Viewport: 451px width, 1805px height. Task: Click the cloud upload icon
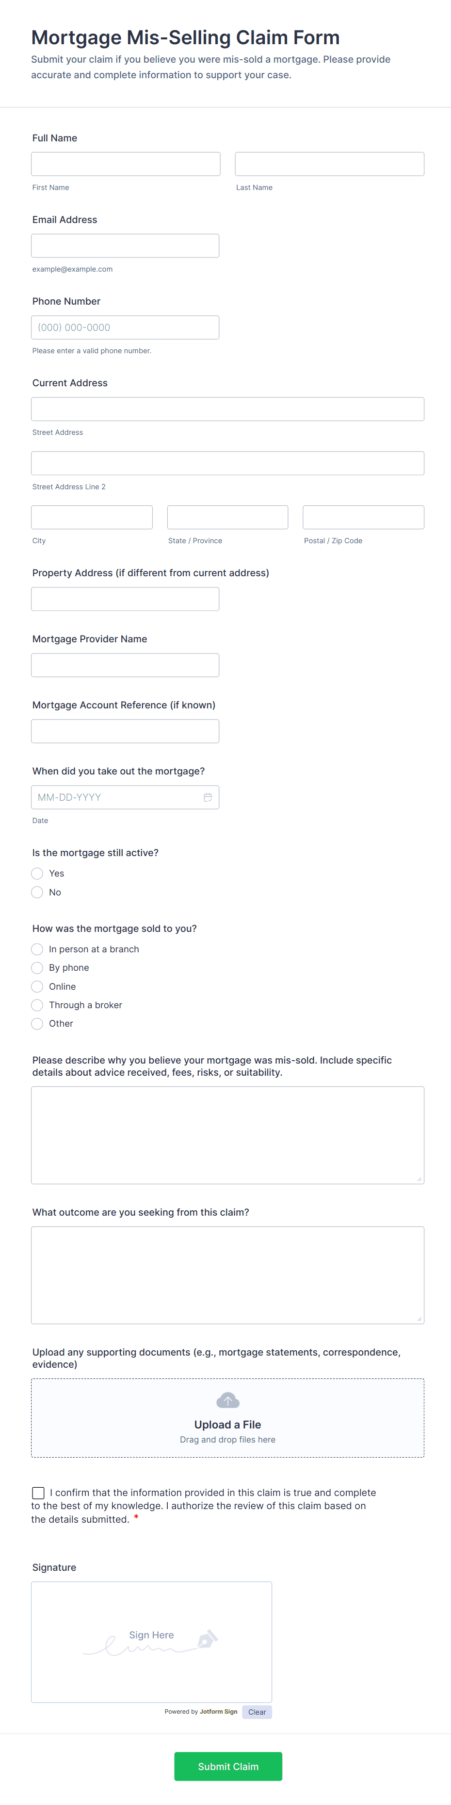(228, 1401)
